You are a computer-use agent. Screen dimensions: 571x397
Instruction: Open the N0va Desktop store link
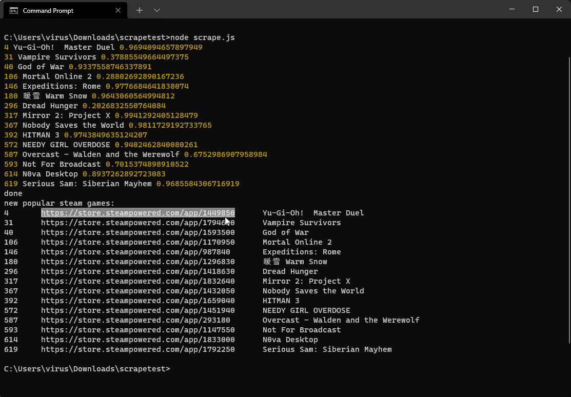pyautogui.click(x=137, y=340)
